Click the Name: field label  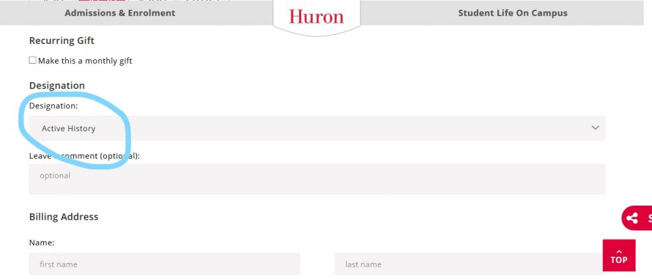[41, 243]
